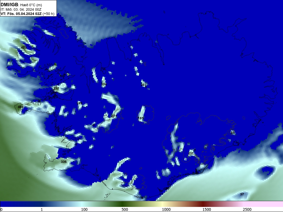Screen dimensions: 283x212
Task: Click the map value 271
Action: coord(114,116)
